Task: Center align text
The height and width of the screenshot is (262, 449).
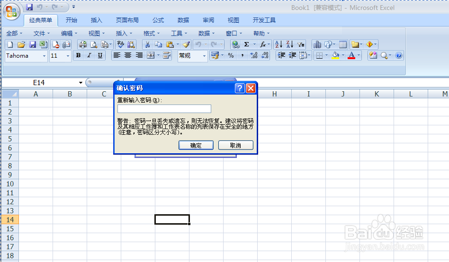Action: 128,55
